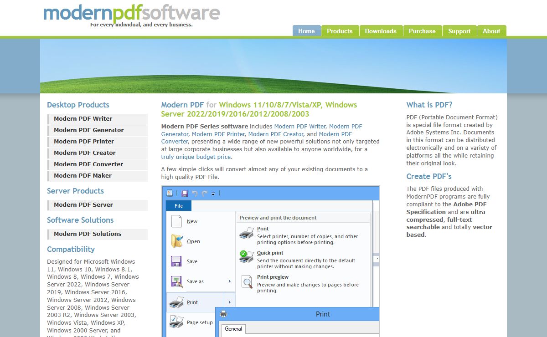Click 'Preview and print the document' header
Image resolution: width=547 pixels, height=337 pixels.
[278, 218]
